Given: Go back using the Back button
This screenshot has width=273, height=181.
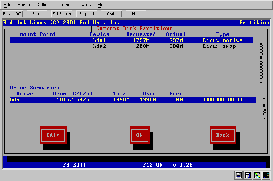Looking at the screenshot, I should click(x=223, y=135).
